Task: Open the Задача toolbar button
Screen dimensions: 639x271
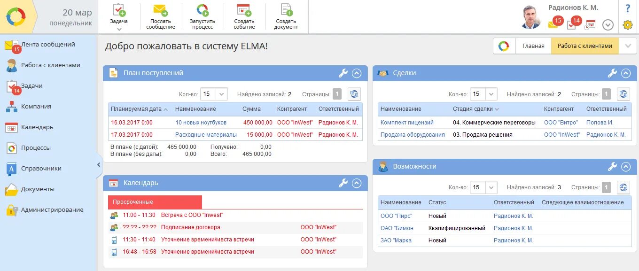Action: click(x=119, y=14)
